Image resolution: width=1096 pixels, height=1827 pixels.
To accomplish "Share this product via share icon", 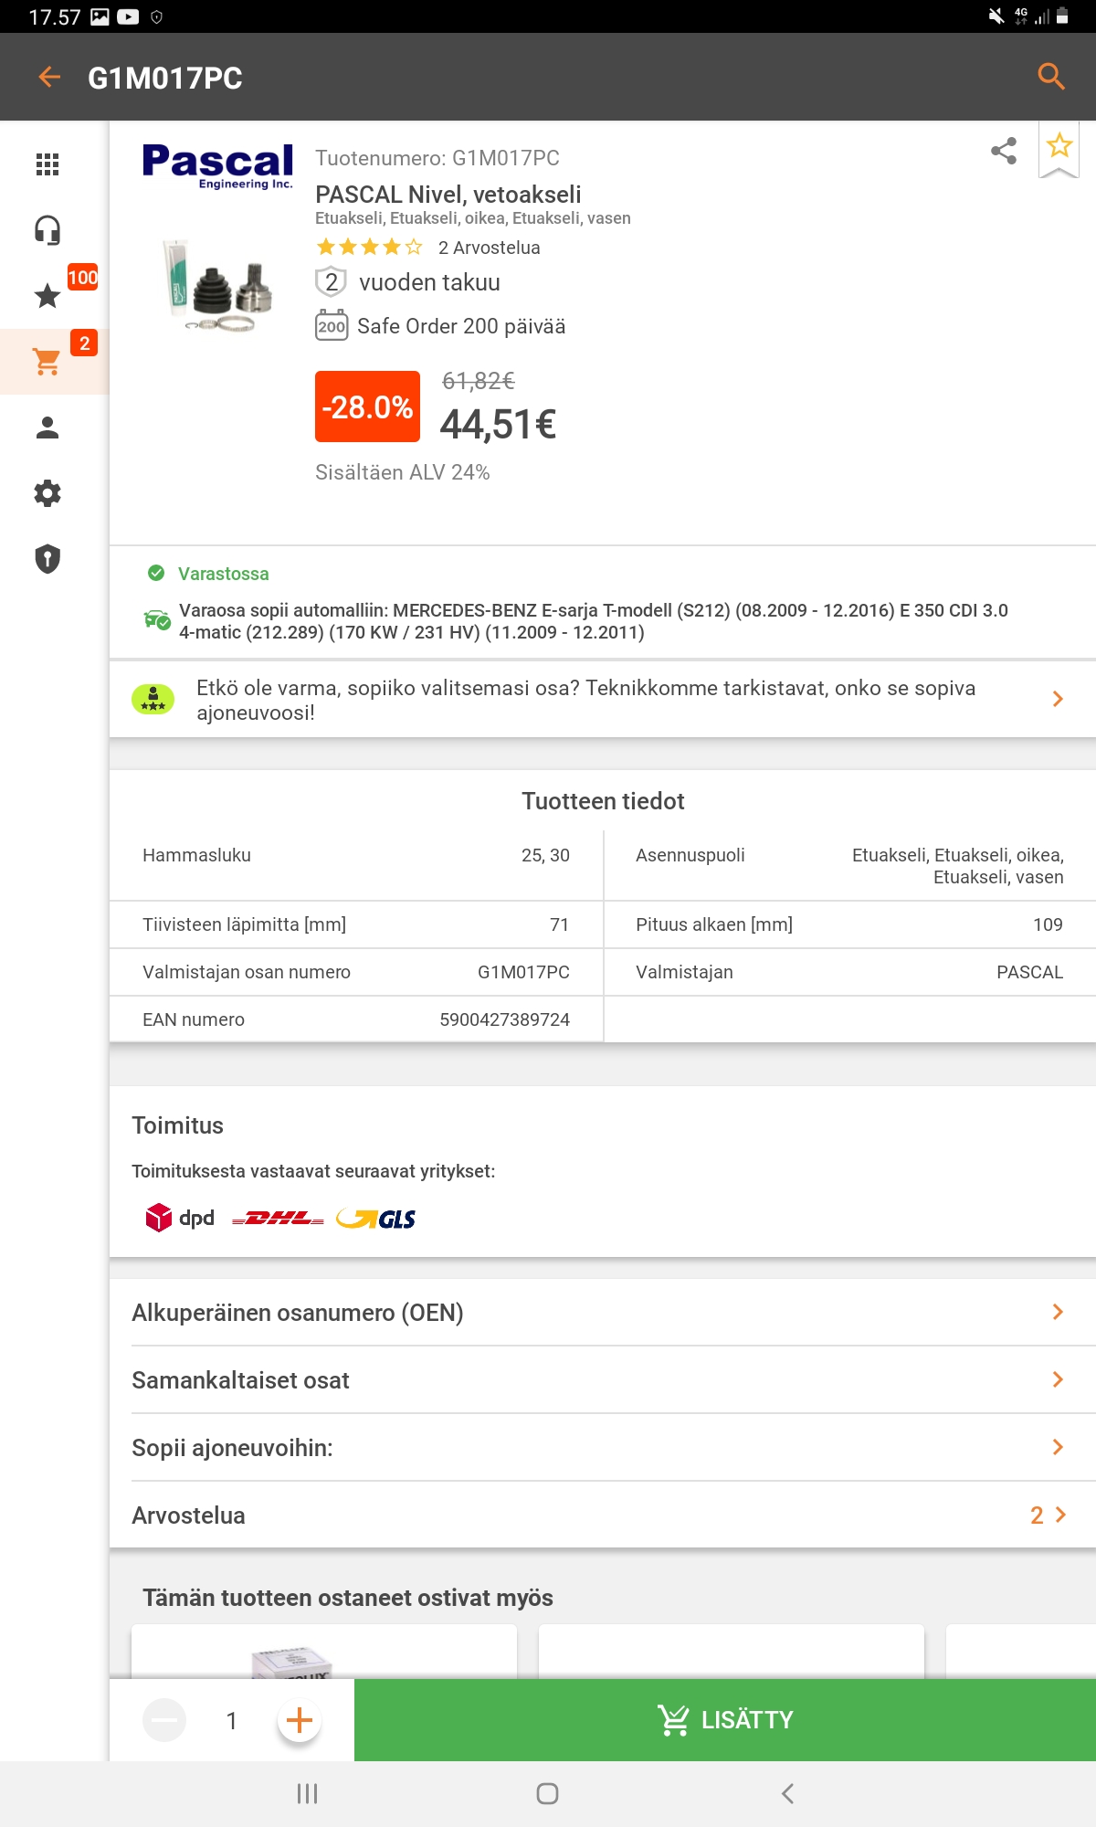I will click(1004, 151).
